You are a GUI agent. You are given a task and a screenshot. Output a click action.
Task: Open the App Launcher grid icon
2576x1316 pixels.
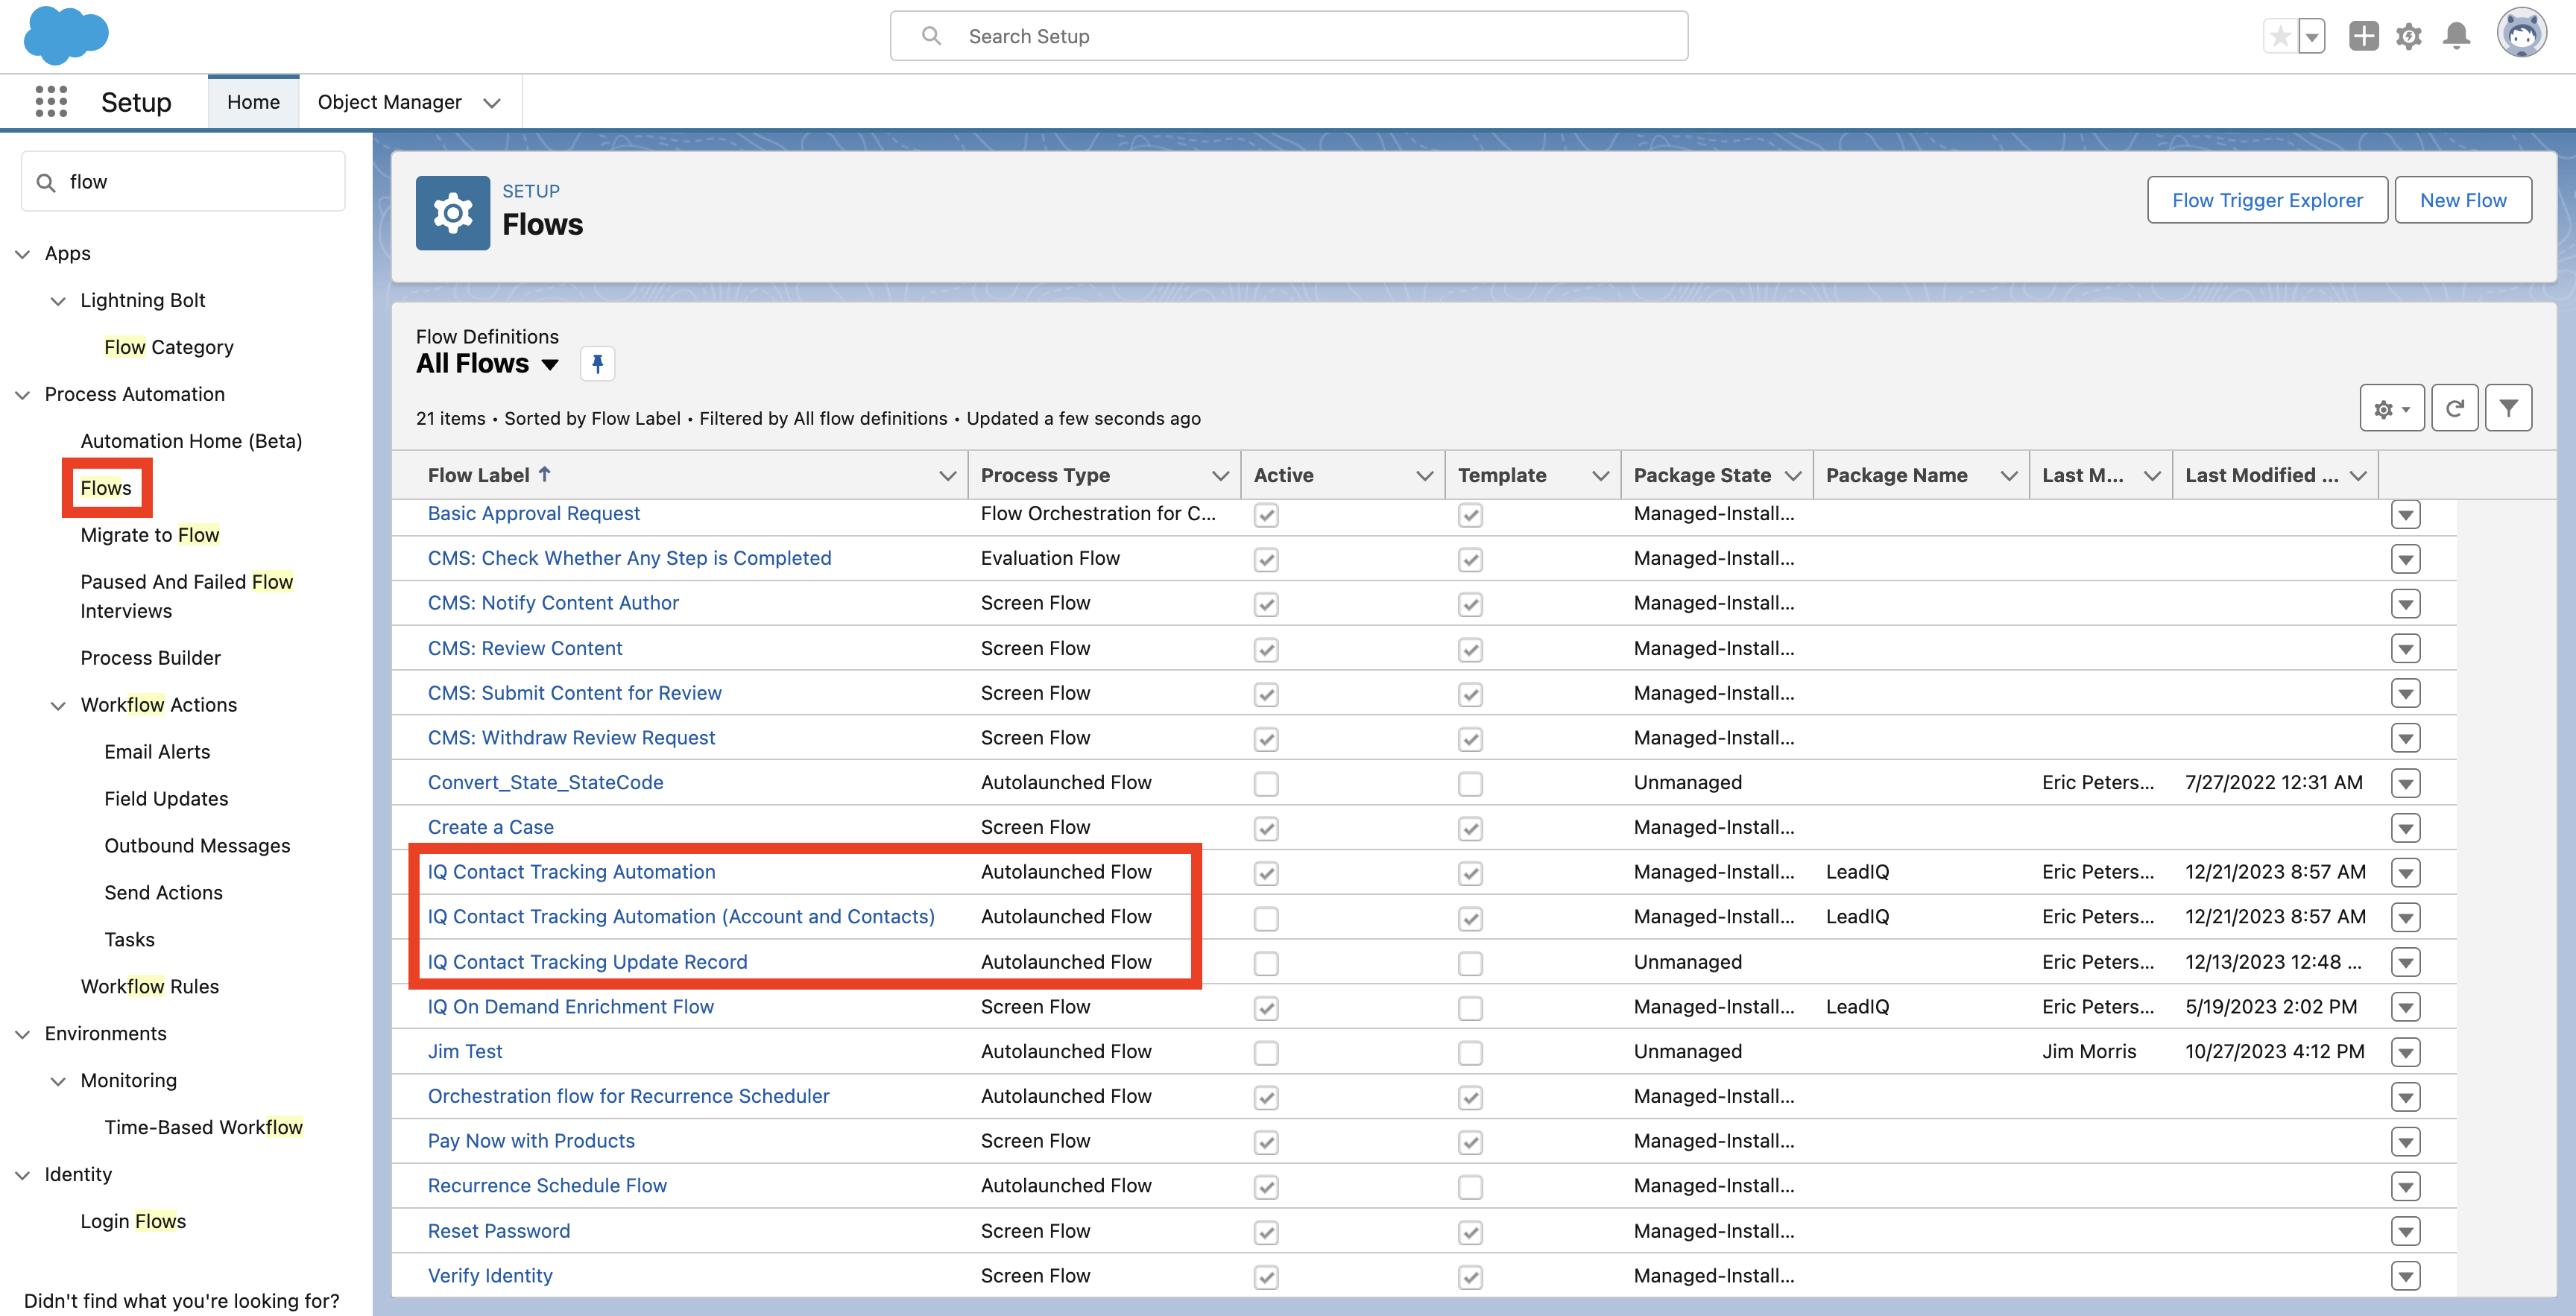(51, 102)
